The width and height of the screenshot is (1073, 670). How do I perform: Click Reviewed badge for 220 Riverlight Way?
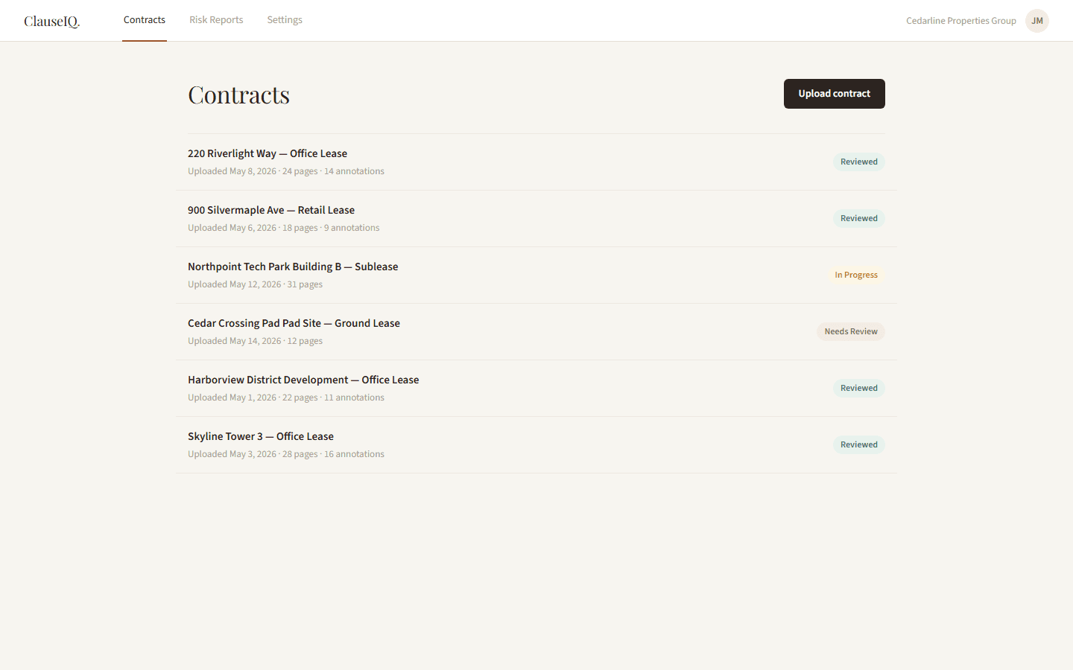coord(859,162)
